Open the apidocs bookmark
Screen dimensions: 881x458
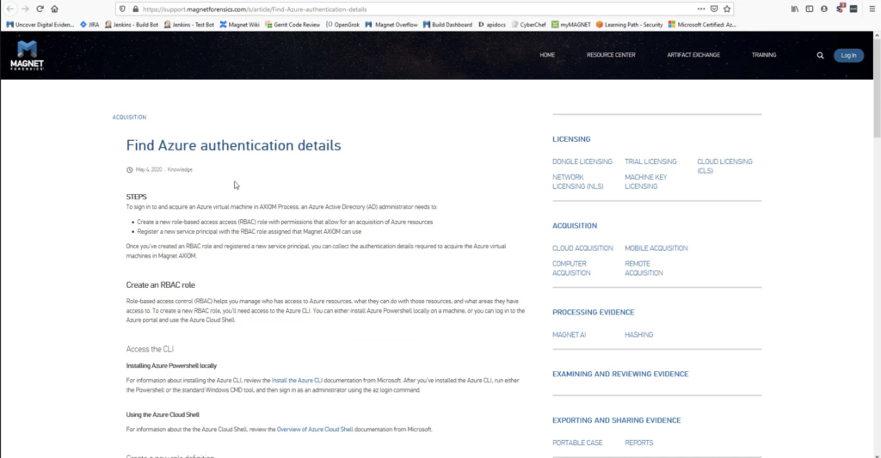(x=491, y=25)
